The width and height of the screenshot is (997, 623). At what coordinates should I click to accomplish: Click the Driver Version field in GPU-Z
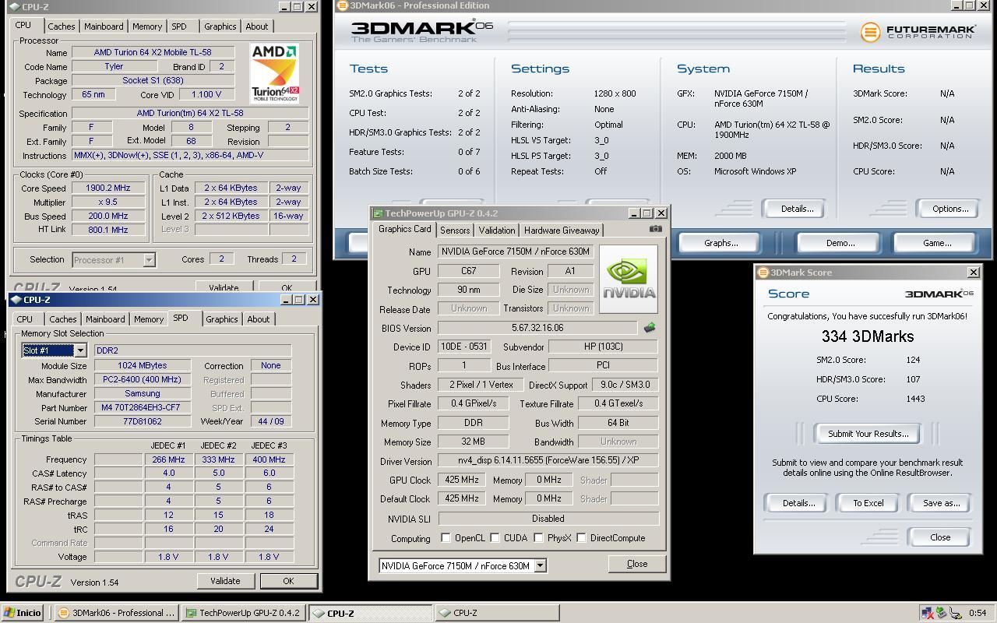(x=548, y=460)
